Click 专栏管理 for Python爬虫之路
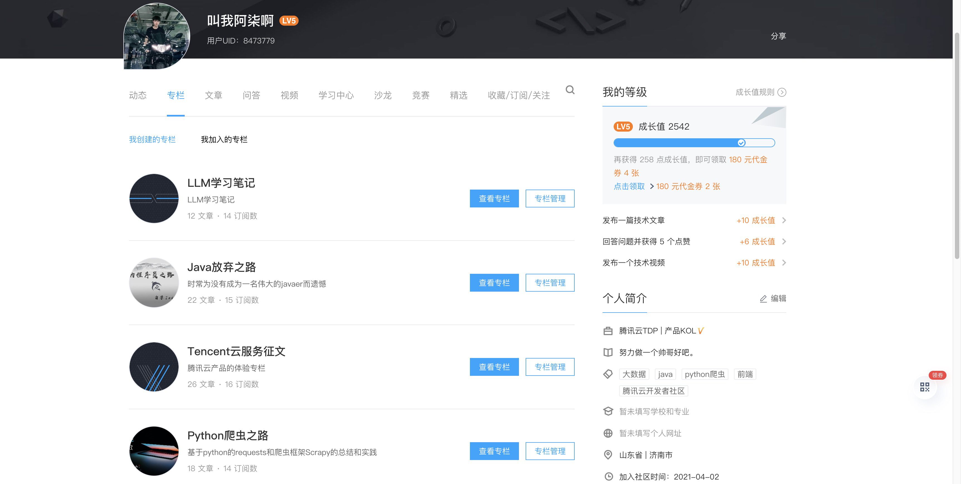This screenshot has width=961, height=484. coord(550,451)
